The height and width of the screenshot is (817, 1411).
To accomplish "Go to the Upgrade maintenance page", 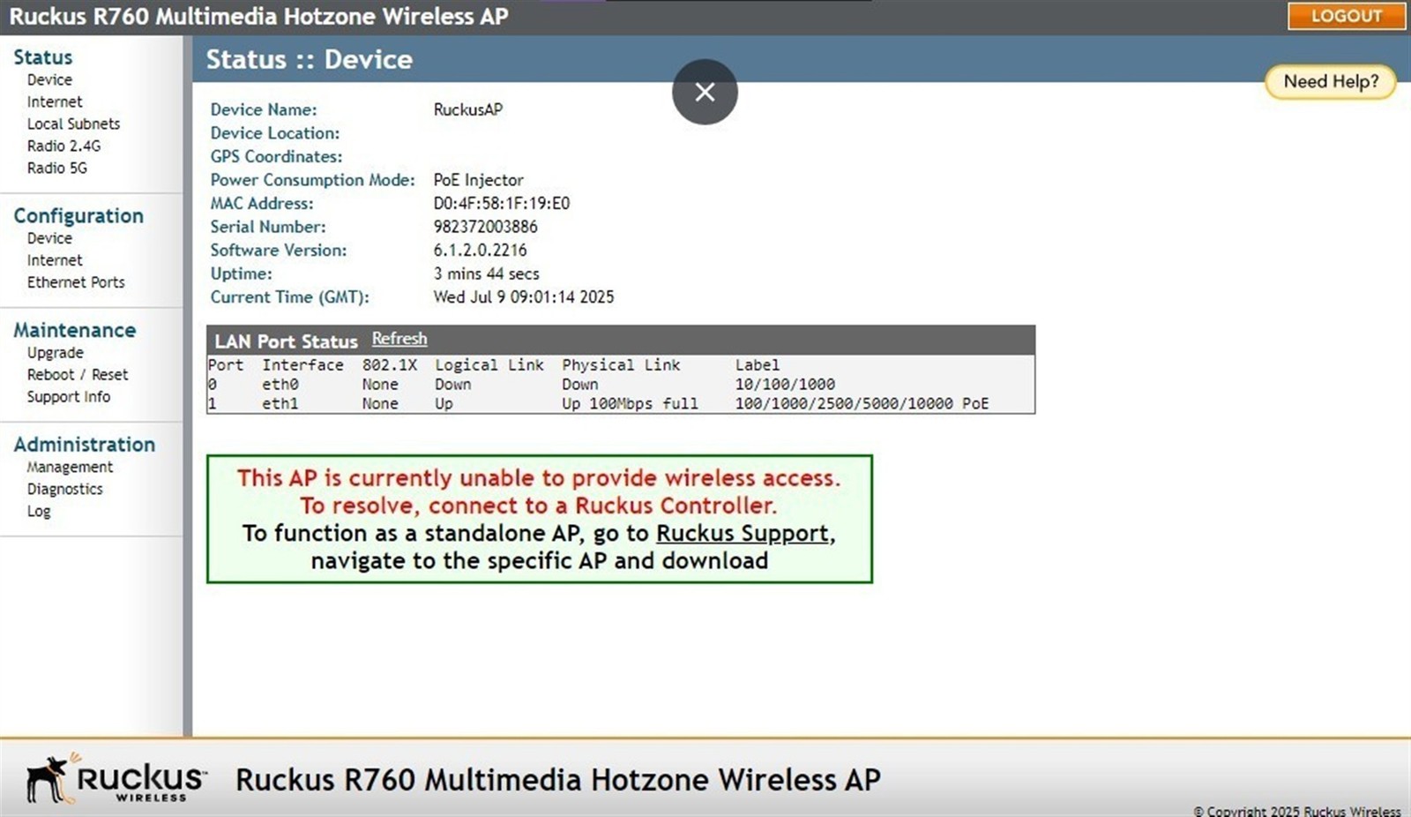I will tap(55, 352).
